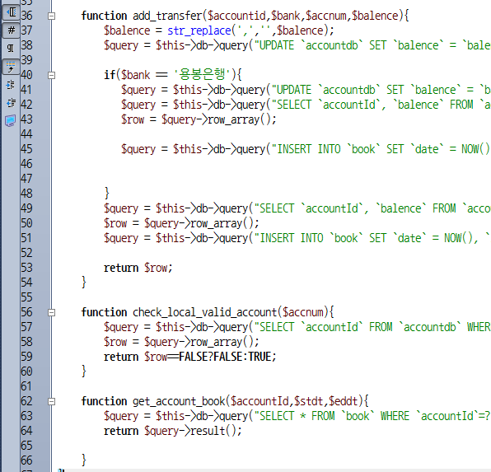Click line number 53 in the gutter
The height and width of the screenshot is (472, 491).
click(26, 268)
